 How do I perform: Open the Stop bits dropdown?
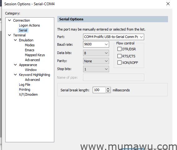pyautogui.click(x=96, y=69)
